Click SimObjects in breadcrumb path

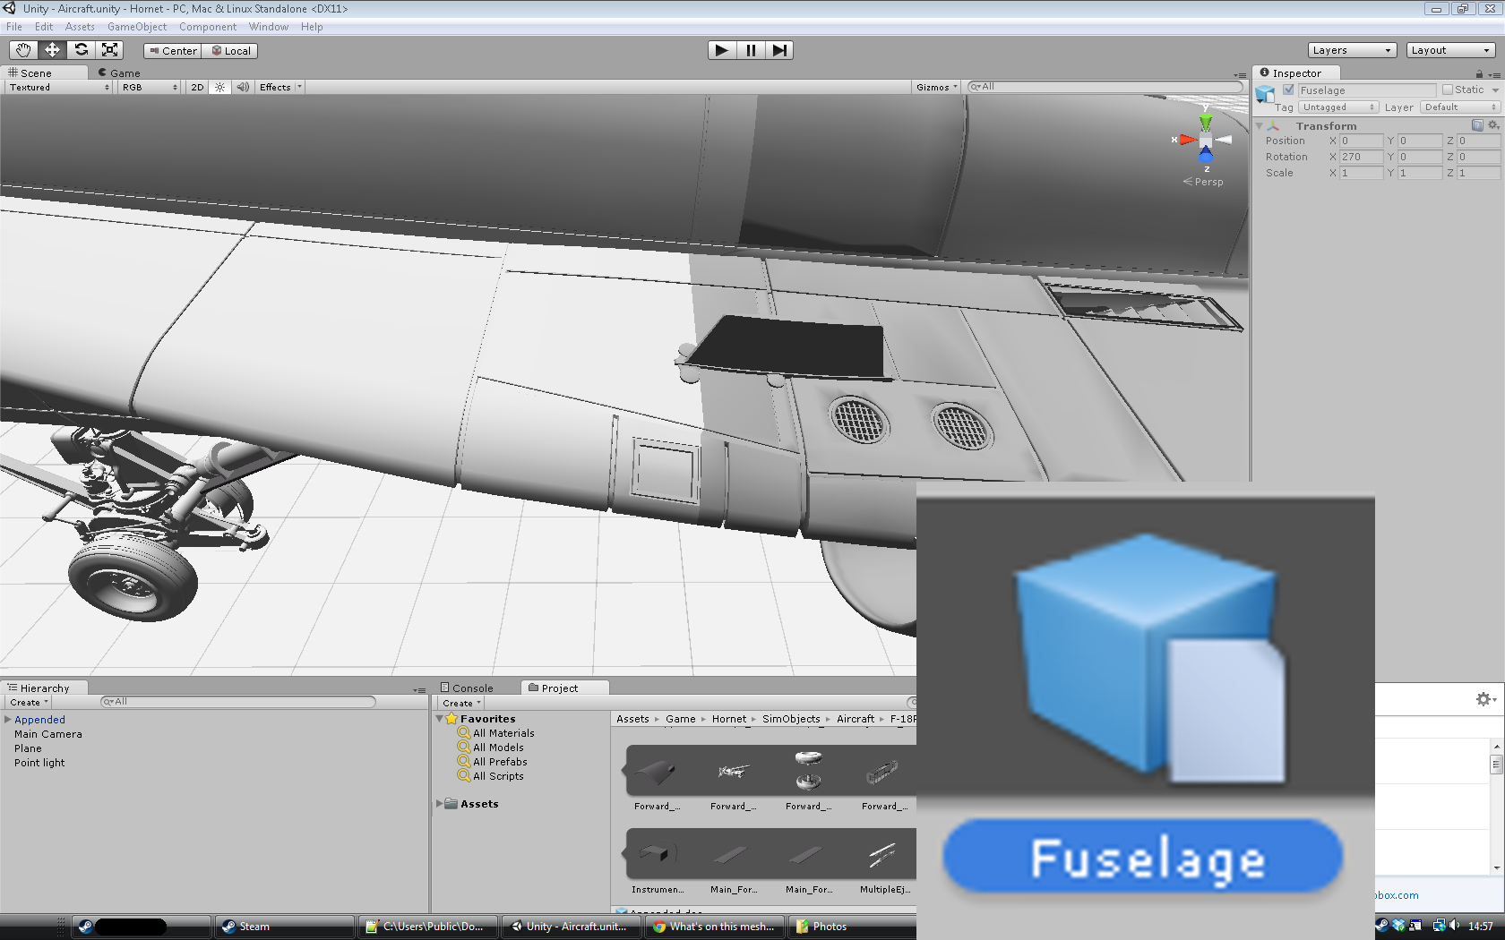pyautogui.click(x=791, y=719)
